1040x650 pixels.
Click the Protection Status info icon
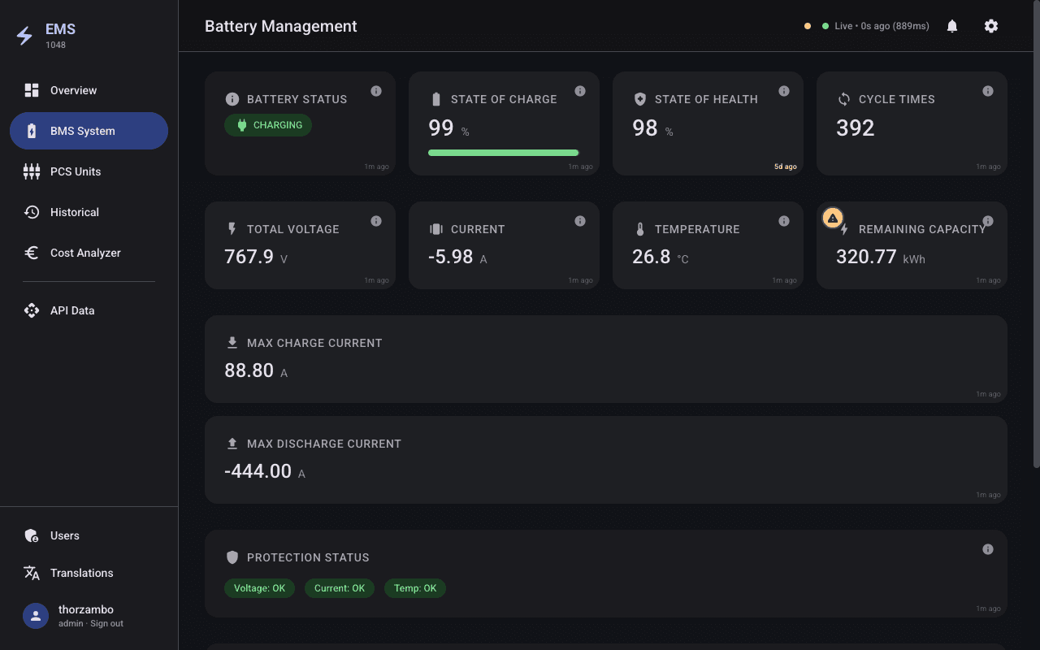click(x=988, y=549)
